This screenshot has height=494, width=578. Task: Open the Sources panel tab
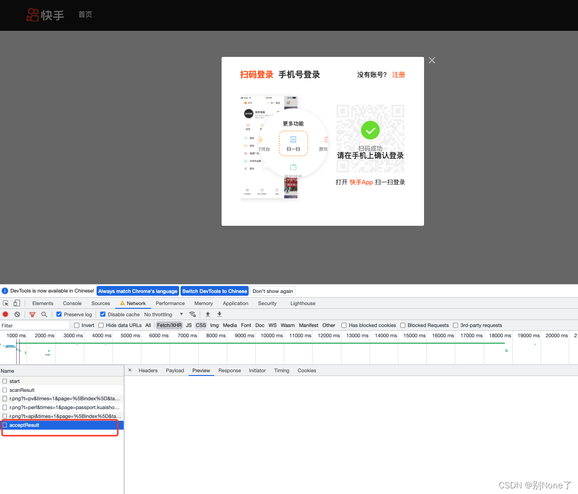tap(101, 303)
